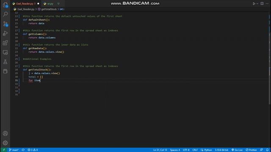
Task: Click line number 28 in the gutter
Action: 17,70
